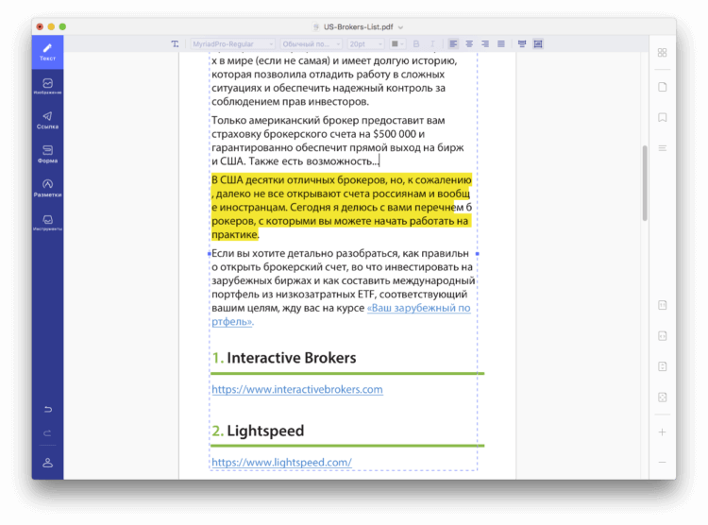Click the right-side handle of the text box
The image size is (708, 525).
478,254
